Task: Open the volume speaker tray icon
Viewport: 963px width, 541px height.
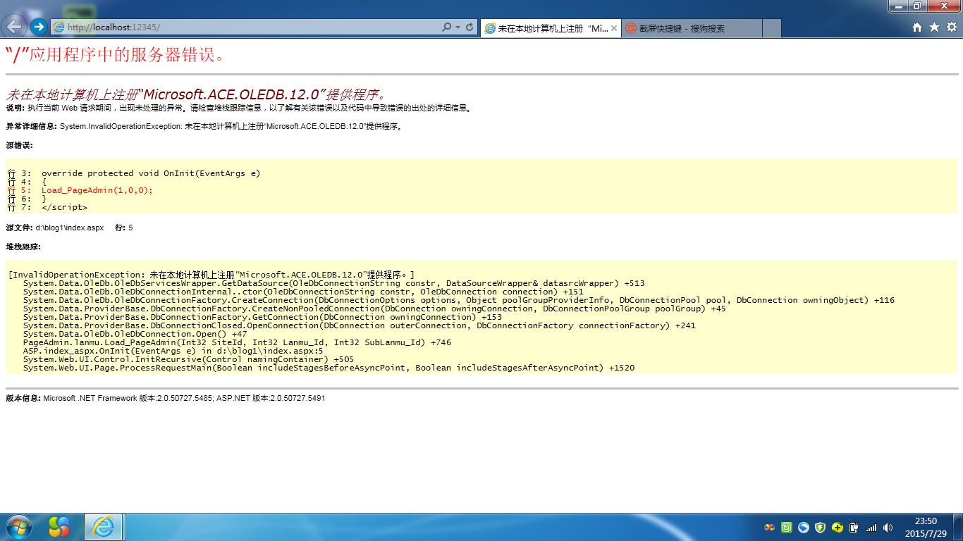Action: click(x=888, y=527)
